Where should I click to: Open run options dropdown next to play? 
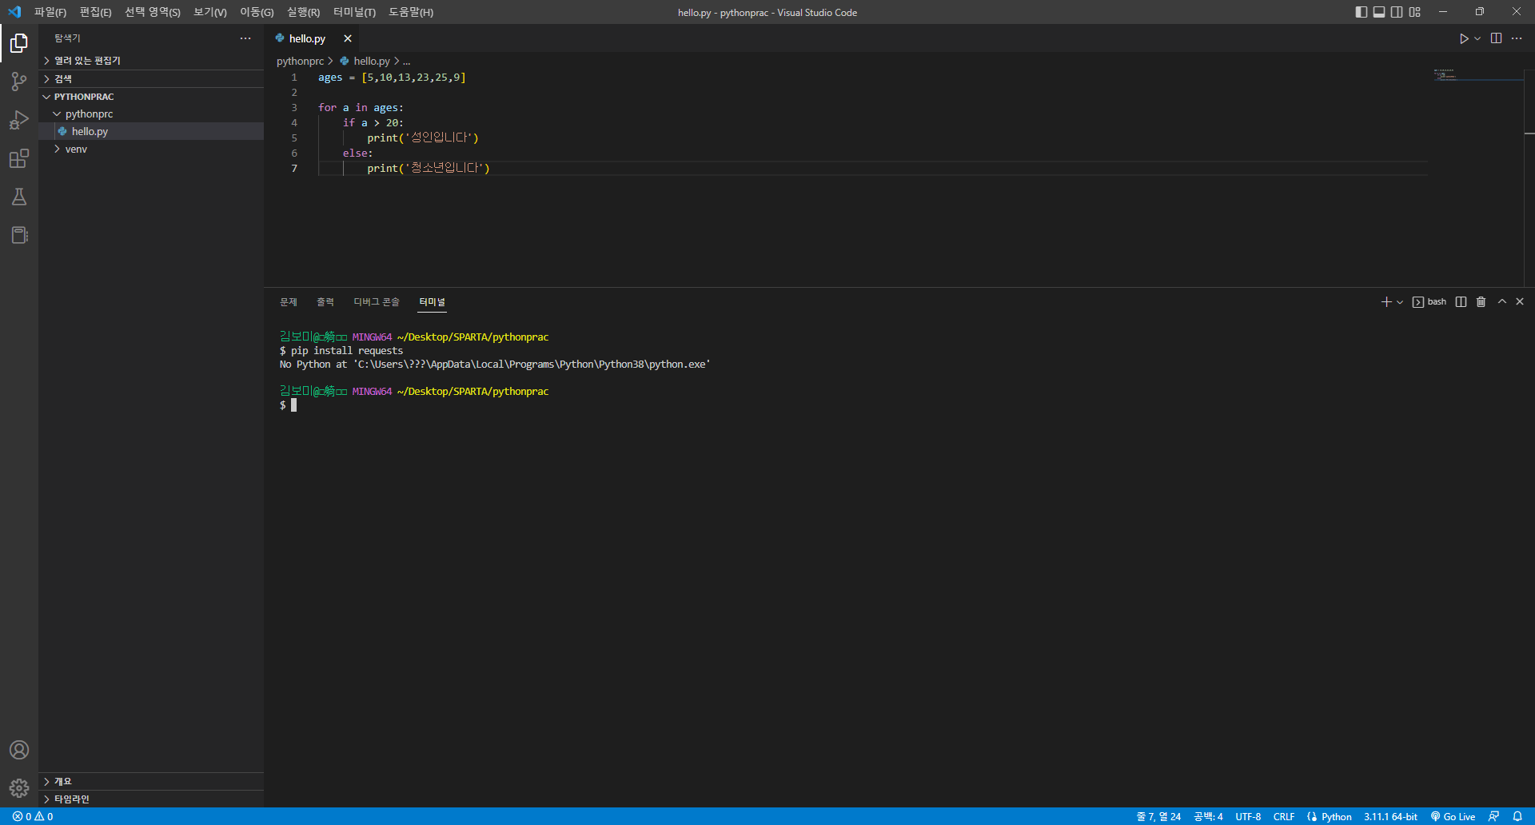point(1477,38)
